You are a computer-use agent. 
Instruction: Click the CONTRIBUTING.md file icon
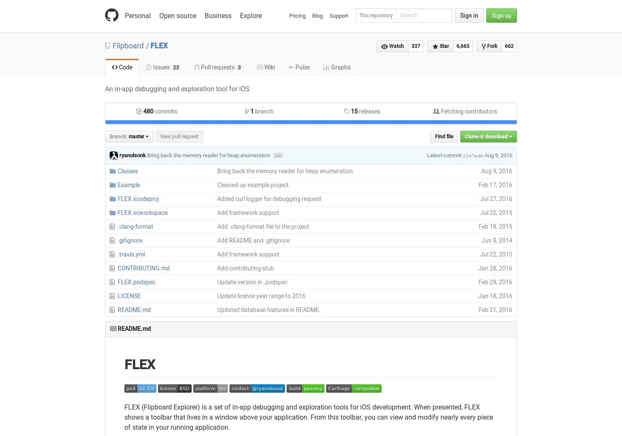pos(112,268)
